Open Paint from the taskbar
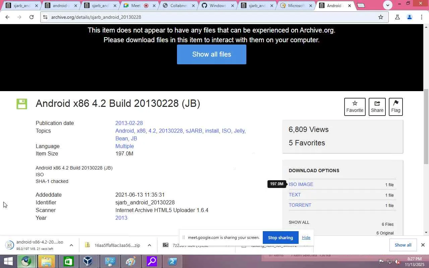This screenshot has width=429, height=268. (x=131, y=261)
